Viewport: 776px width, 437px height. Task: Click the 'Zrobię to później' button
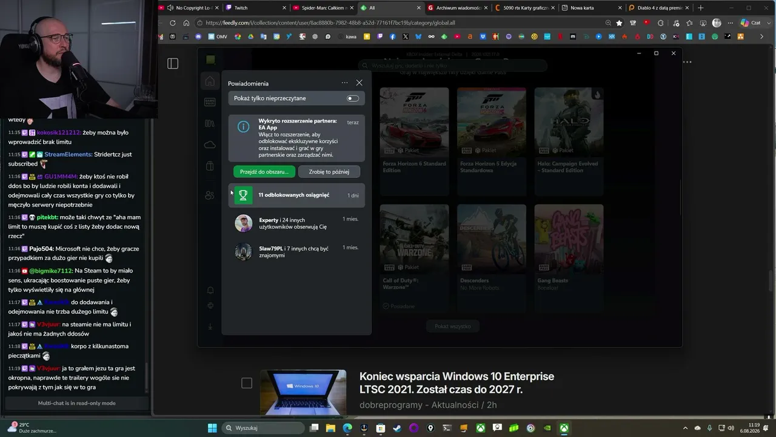pyautogui.click(x=329, y=172)
